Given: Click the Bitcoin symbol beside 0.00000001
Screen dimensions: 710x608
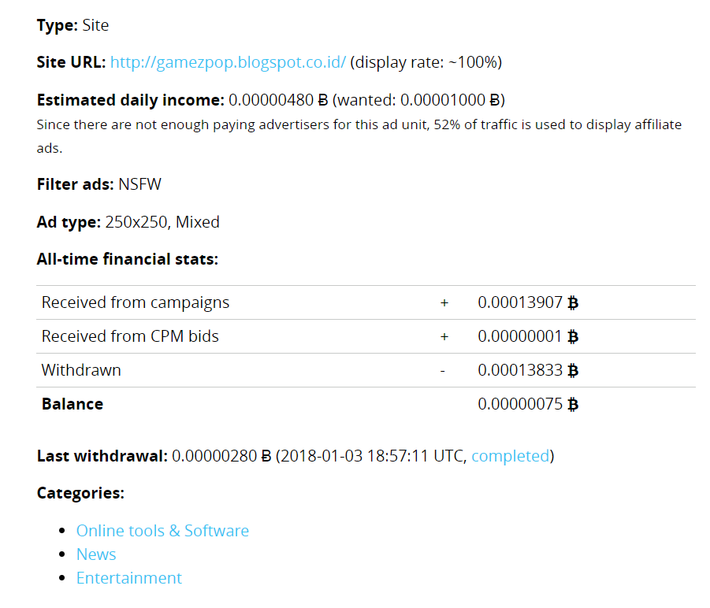Looking at the screenshot, I should click(573, 336).
